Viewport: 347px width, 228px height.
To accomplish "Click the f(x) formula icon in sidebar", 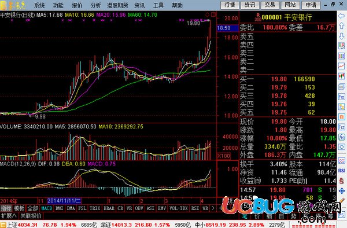I will (341, 137).
